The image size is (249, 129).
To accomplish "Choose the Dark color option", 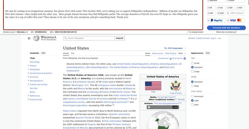I will 192,105.
